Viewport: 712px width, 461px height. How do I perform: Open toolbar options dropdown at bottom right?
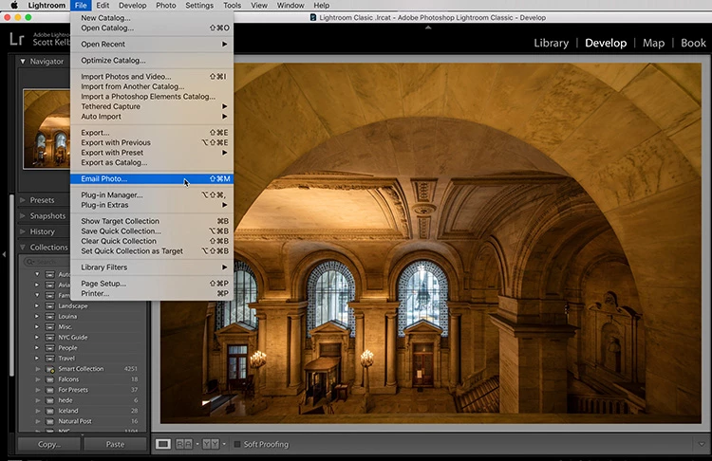(x=702, y=444)
